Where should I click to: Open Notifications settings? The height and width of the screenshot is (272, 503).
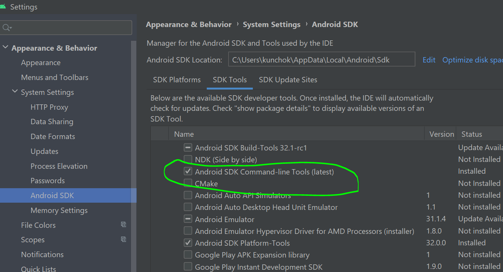coord(42,254)
